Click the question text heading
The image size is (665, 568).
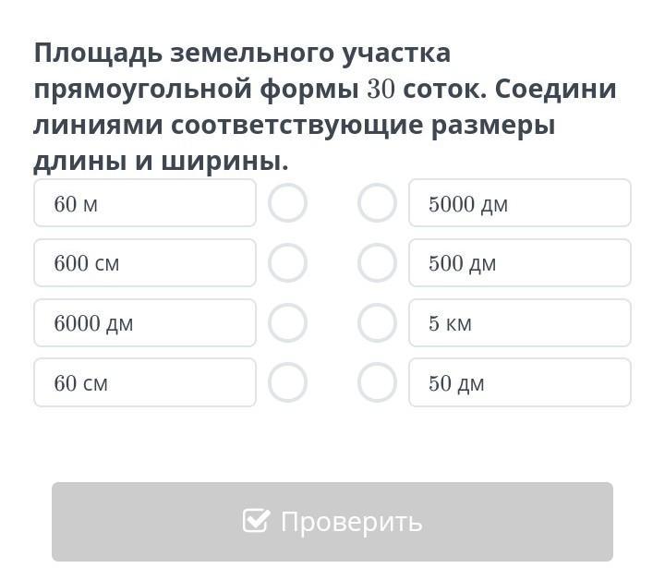pyautogui.click(x=325, y=107)
